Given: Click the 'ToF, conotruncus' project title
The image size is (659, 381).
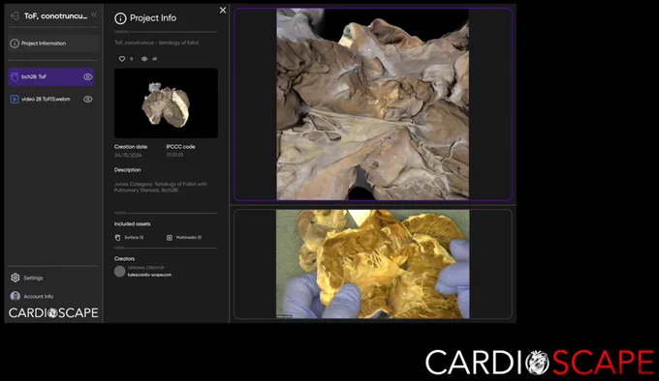Looking at the screenshot, I should point(55,15).
